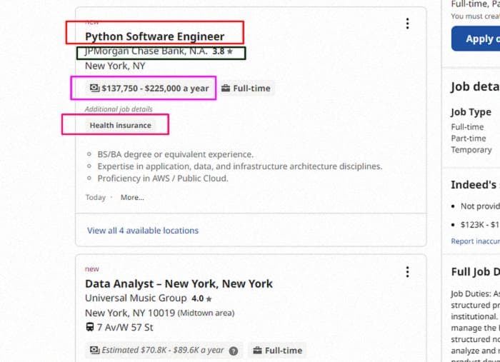Screen dimensions: 500x362
Task: Click the salary money icon for $137,750 job
Action: pyautogui.click(x=95, y=88)
